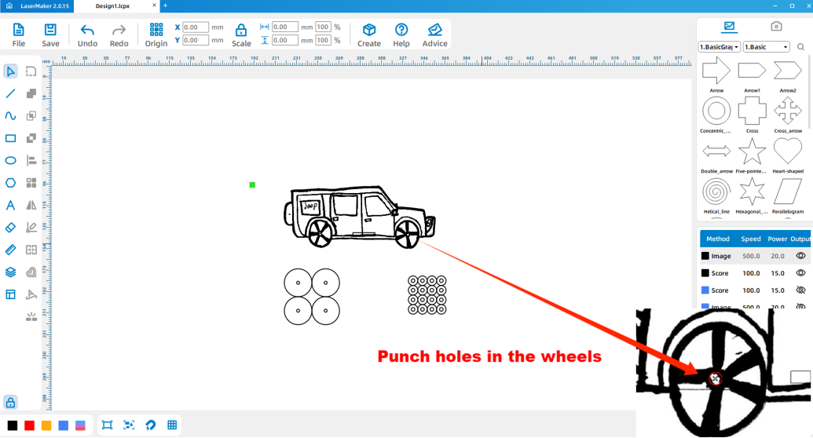Redo the last action
This screenshot has height=438, width=813.
coord(119,35)
